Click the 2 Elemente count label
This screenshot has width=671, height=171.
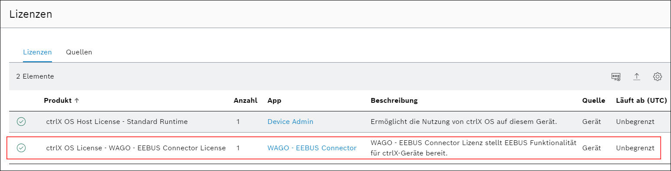coord(35,76)
